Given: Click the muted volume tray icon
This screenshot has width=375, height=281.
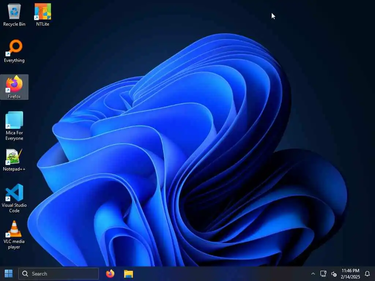Looking at the screenshot, I should click(x=334, y=274).
